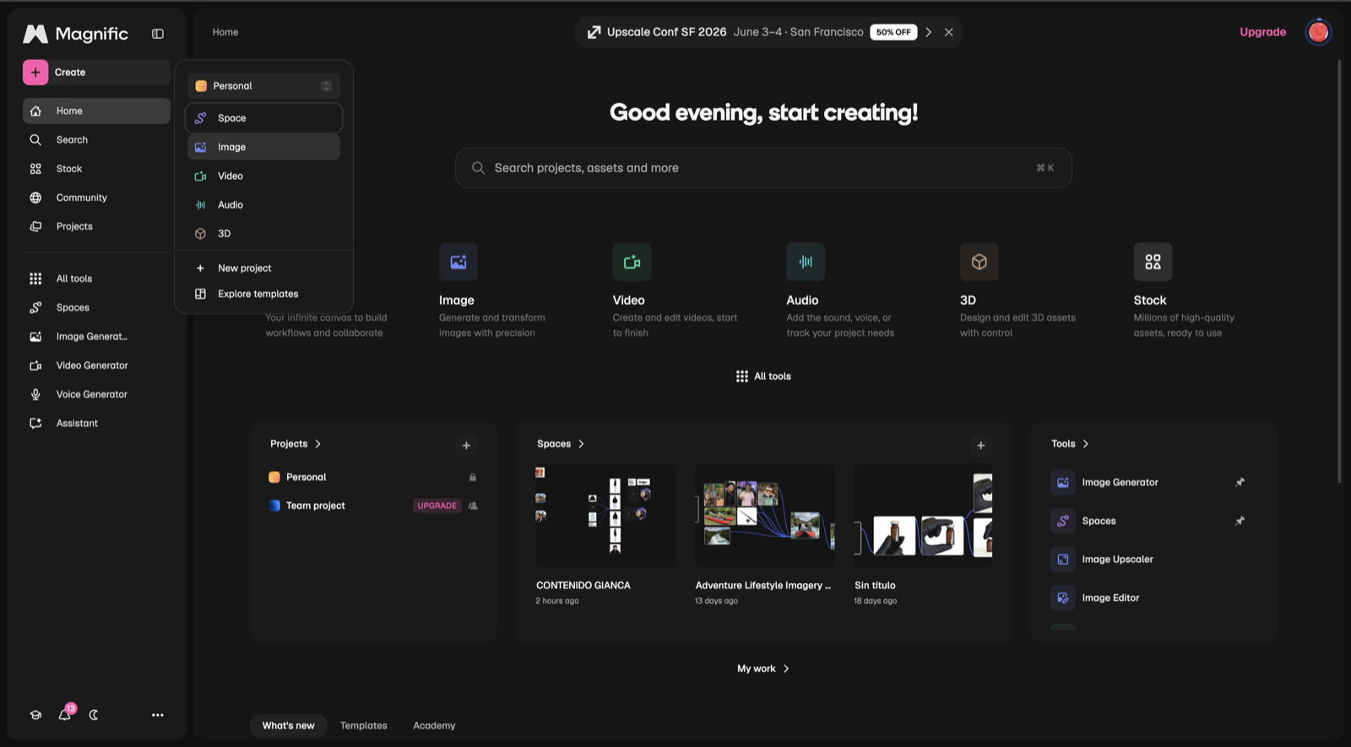
Task: Click the banner's next arrow chevron
Action: pyautogui.click(x=928, y=32)
